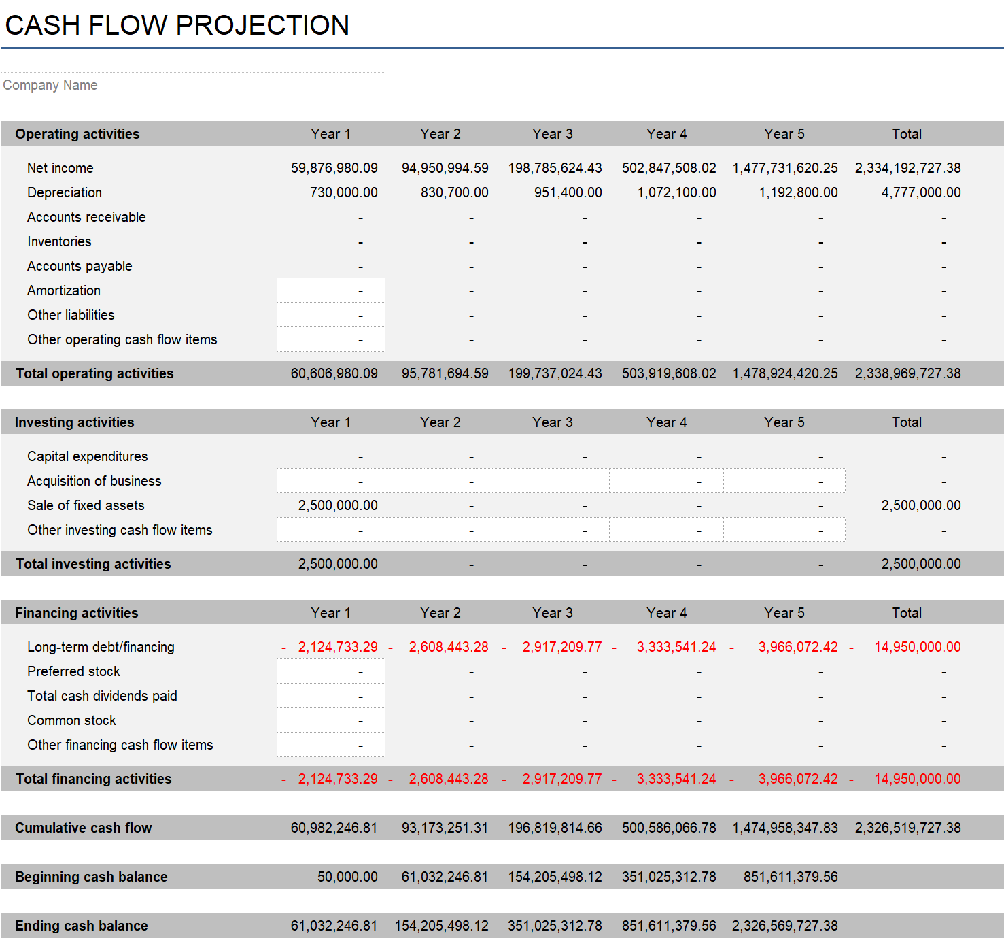
Task: Select the Other investing cash flow items Year 3 cell
Action: pyautogui.click(x=552, y=529)
